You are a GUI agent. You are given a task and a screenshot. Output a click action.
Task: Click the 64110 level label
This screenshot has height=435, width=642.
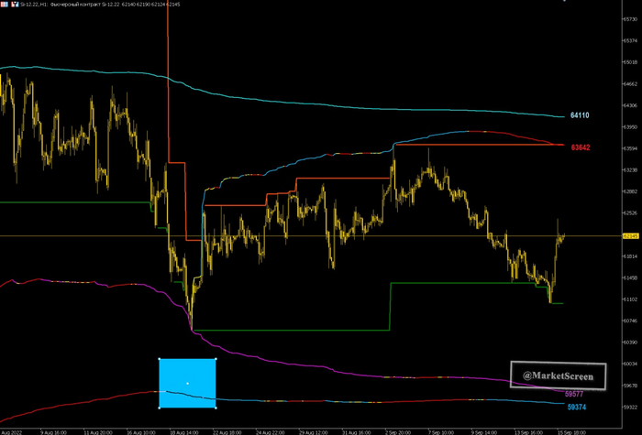coord(580,115)
